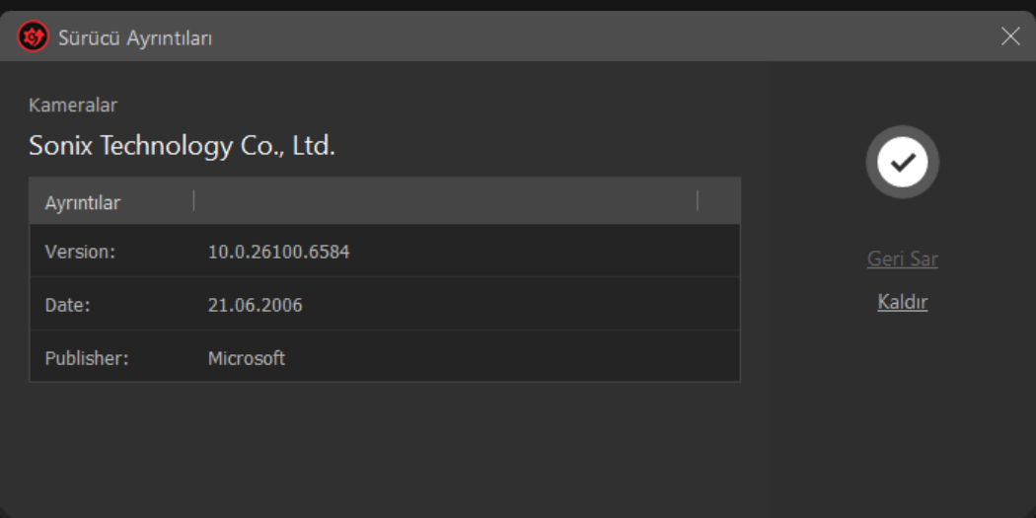Click the Kaldır uninstall link

(x=902, y=302)
